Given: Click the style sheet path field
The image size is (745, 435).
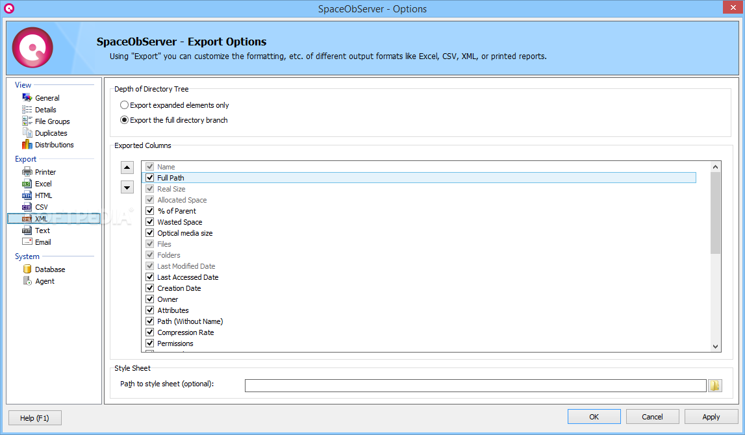Looking at the screenshot, I should click(x=475, y=386).
